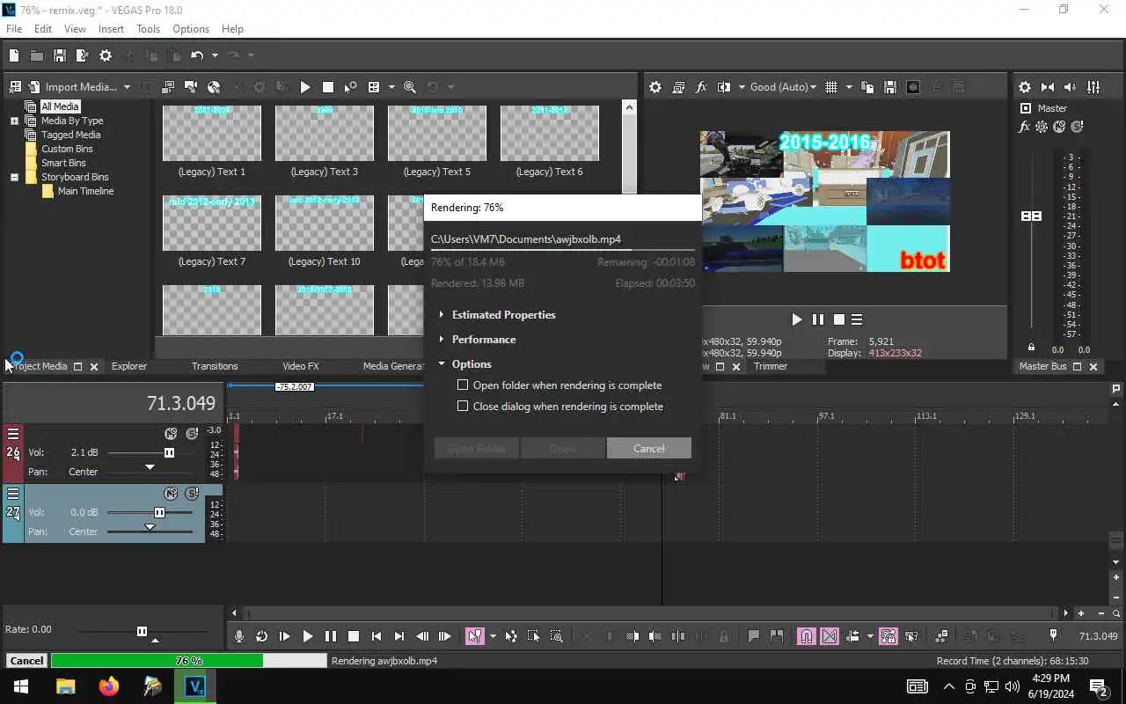Open Master Bus audio properties gear
Viewport: 1126px width, 704px height.
point(1025,87)
